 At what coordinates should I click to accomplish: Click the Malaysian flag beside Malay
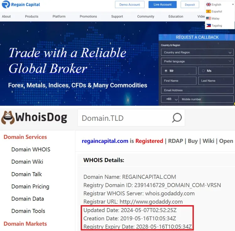208,19
